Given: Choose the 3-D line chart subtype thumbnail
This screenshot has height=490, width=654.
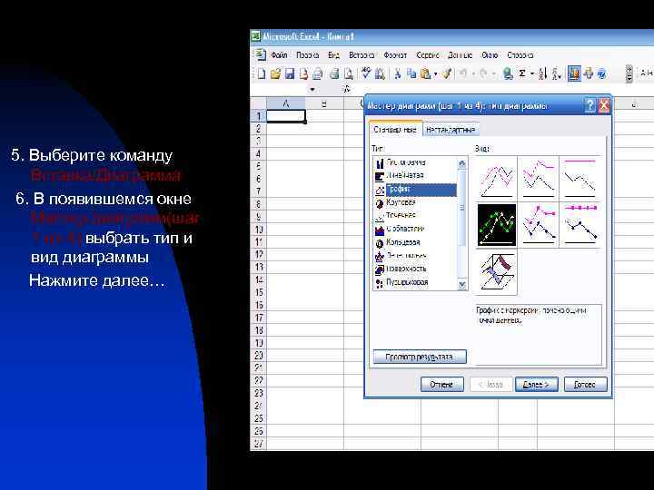Looking at the screenshot, I should click(496, 272).
